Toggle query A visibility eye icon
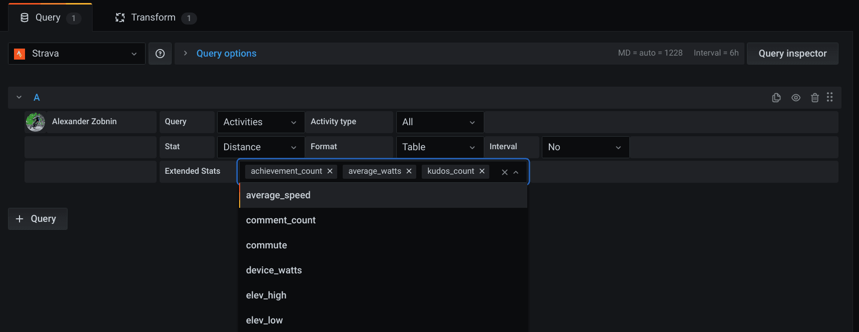 click(796, 98)
